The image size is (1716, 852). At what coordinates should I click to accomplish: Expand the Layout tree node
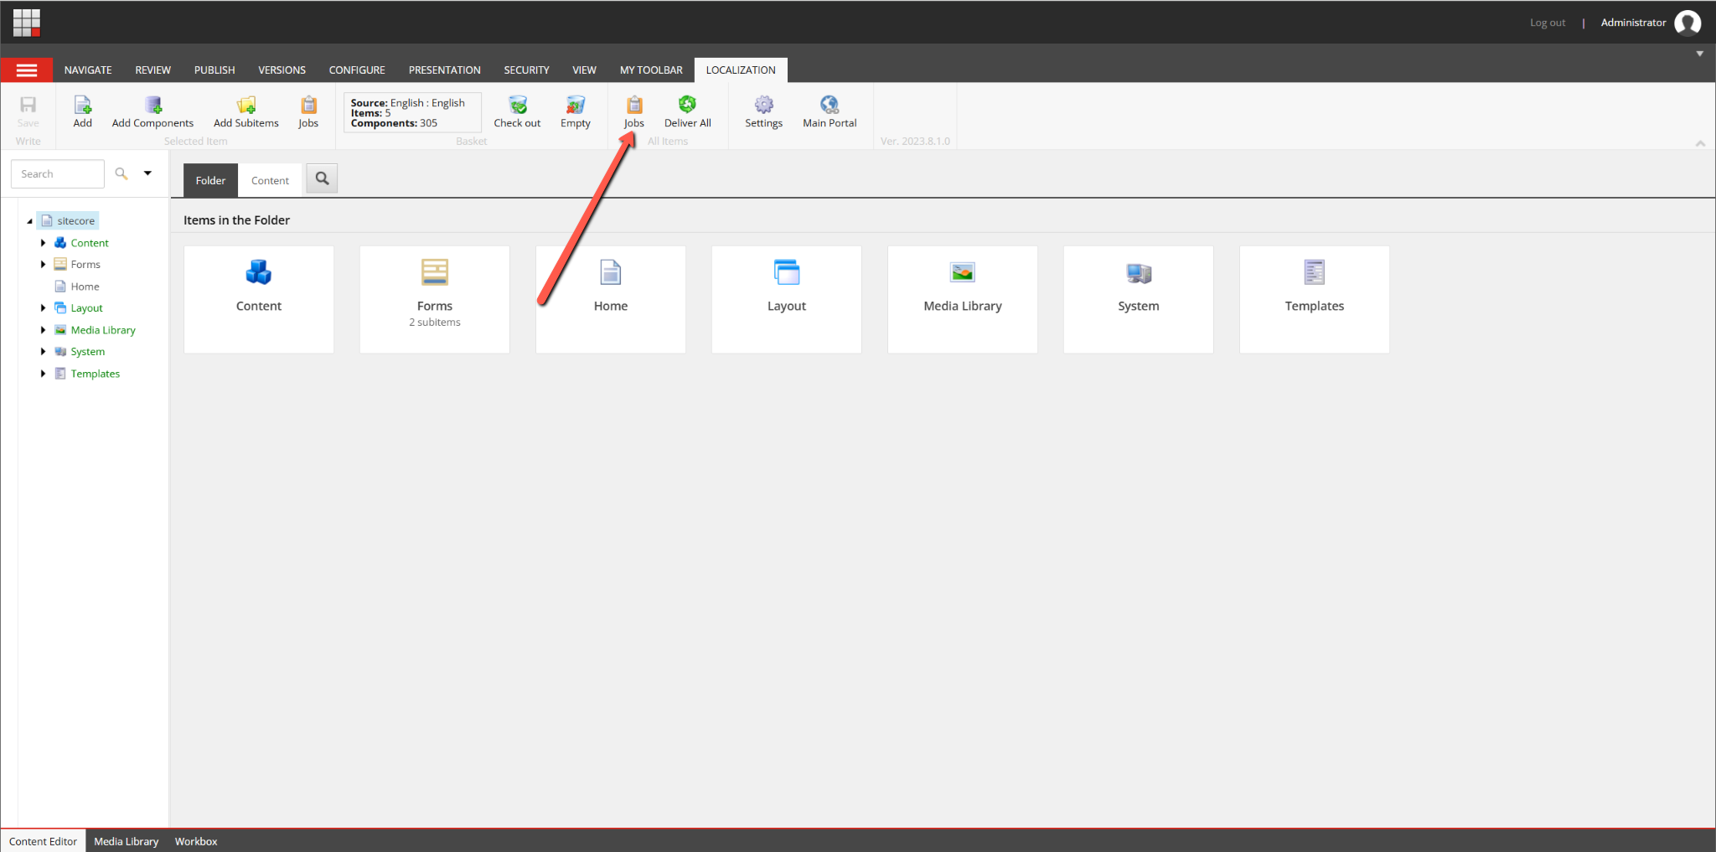(x=43, y=308)
